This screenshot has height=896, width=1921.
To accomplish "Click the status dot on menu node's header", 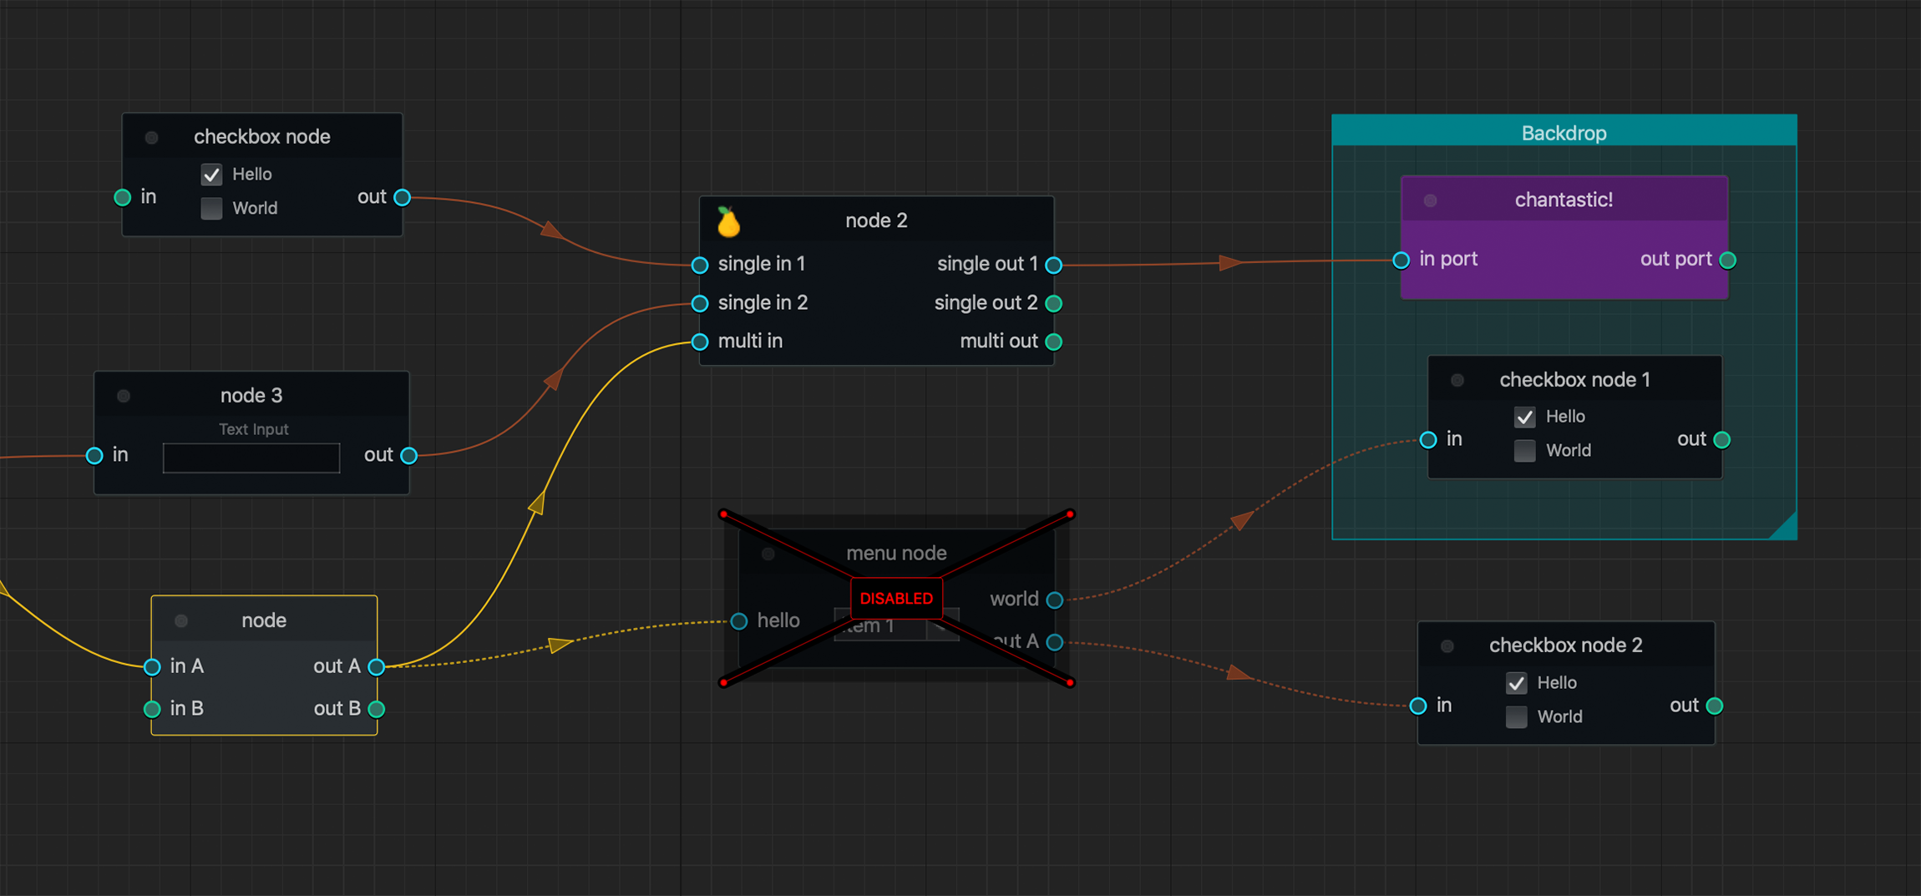I will pos(768,553).
